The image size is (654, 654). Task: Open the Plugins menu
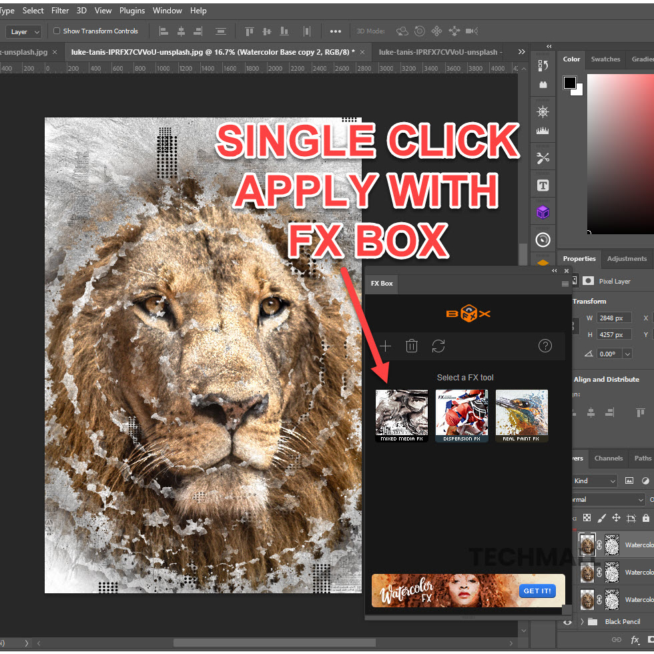(x=132, y=11)
